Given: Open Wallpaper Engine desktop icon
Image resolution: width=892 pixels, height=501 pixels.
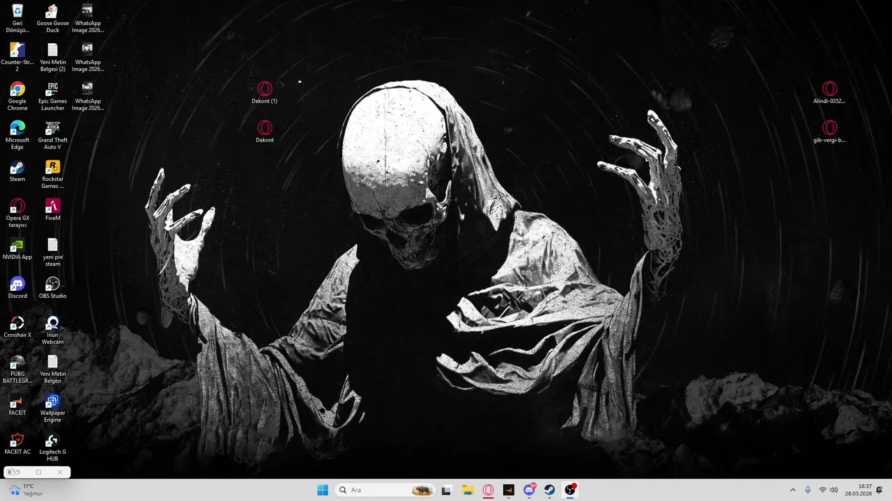Looking at the screenshot, I should pos(53,408).
